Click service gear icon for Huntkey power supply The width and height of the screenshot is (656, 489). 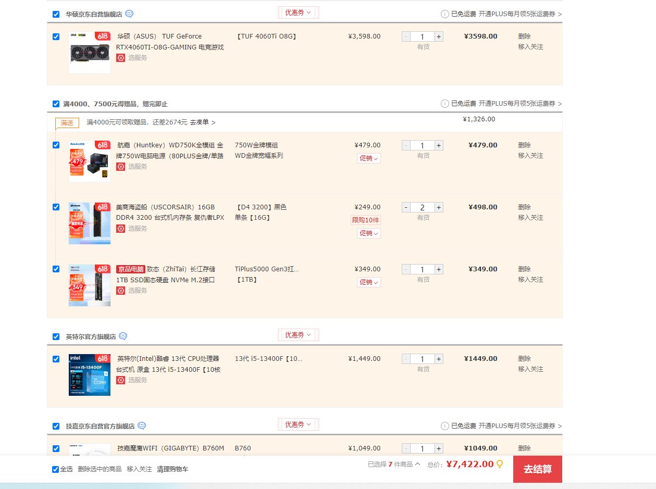[x=120, y=167]
